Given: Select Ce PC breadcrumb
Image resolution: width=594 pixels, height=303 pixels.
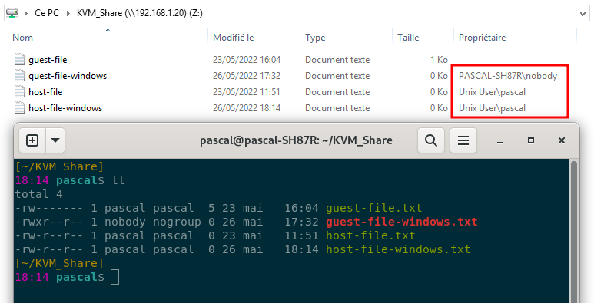Looking at the screenshot, I should (x=47, y=13).
